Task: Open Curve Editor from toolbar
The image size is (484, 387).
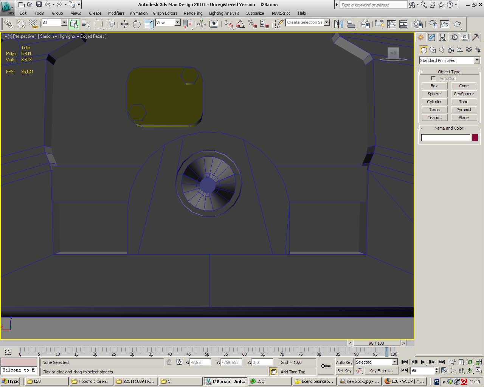Action: coord(379,24)
